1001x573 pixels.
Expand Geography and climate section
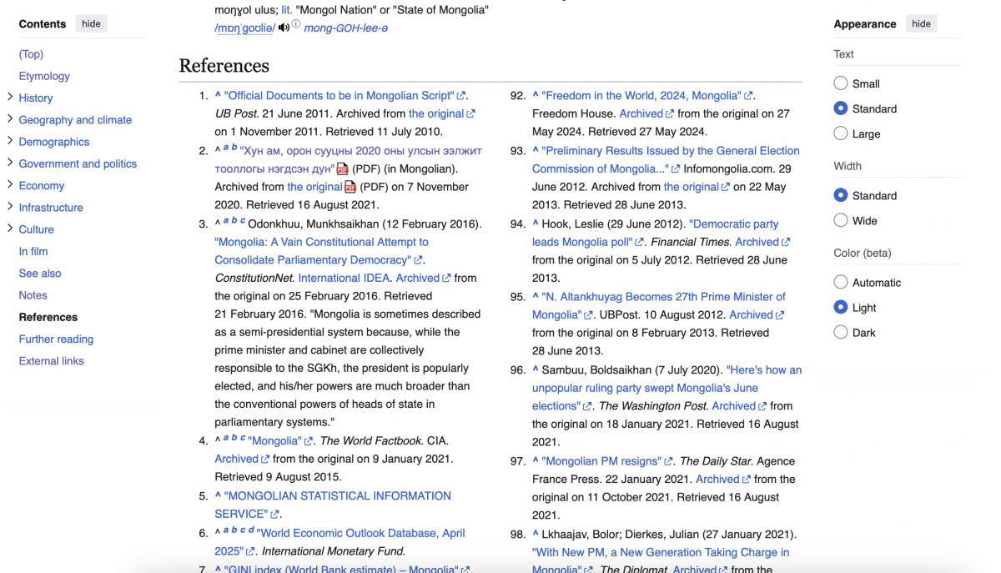[10, 119]
